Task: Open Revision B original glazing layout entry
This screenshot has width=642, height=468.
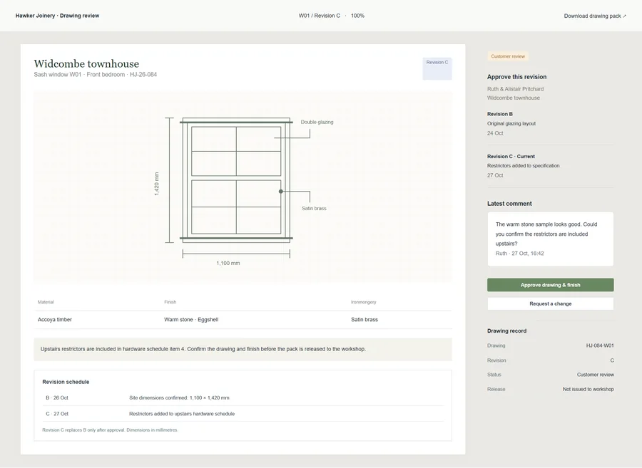Action: click(x=550, y=123)
